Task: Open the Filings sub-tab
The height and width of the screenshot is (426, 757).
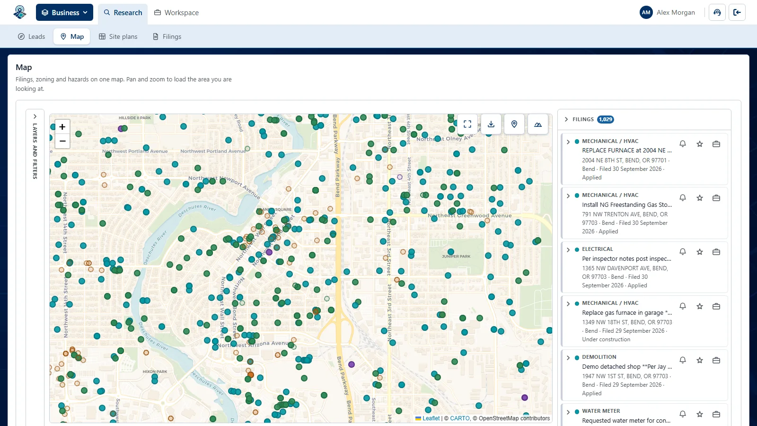Action: pyautogui.click(x=167, y=36)
